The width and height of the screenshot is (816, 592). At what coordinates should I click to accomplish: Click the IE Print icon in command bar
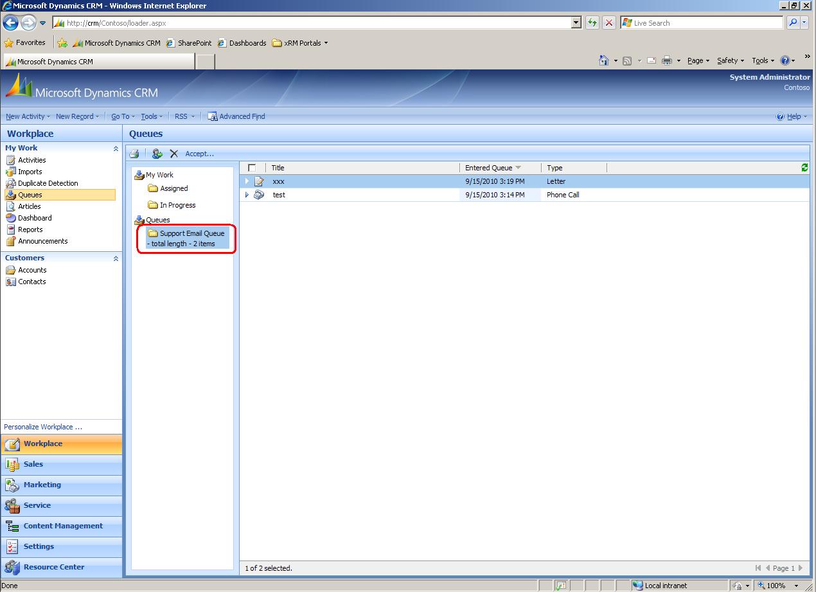(667, 60)
